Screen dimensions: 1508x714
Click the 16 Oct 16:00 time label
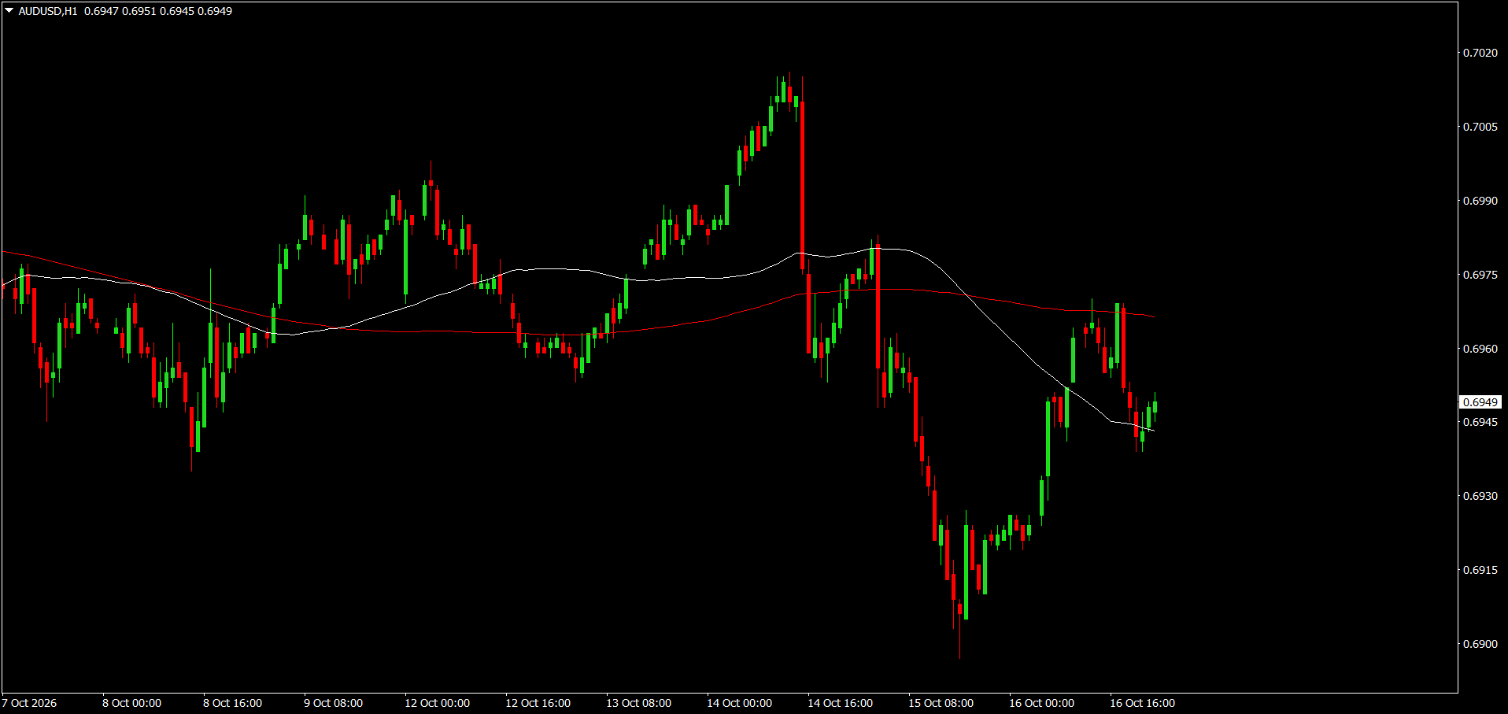1142,703
